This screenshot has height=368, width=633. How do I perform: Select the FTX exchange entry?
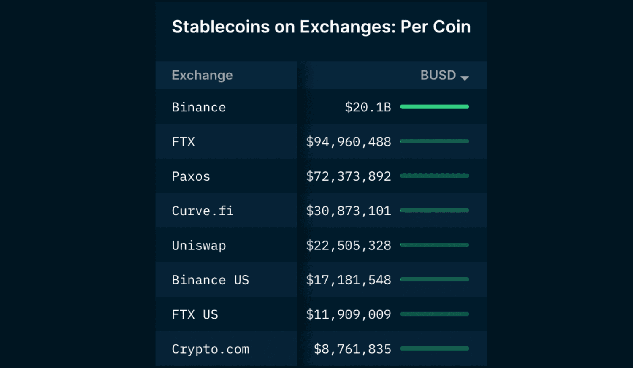pyautogui.click(x=183, y=142)
